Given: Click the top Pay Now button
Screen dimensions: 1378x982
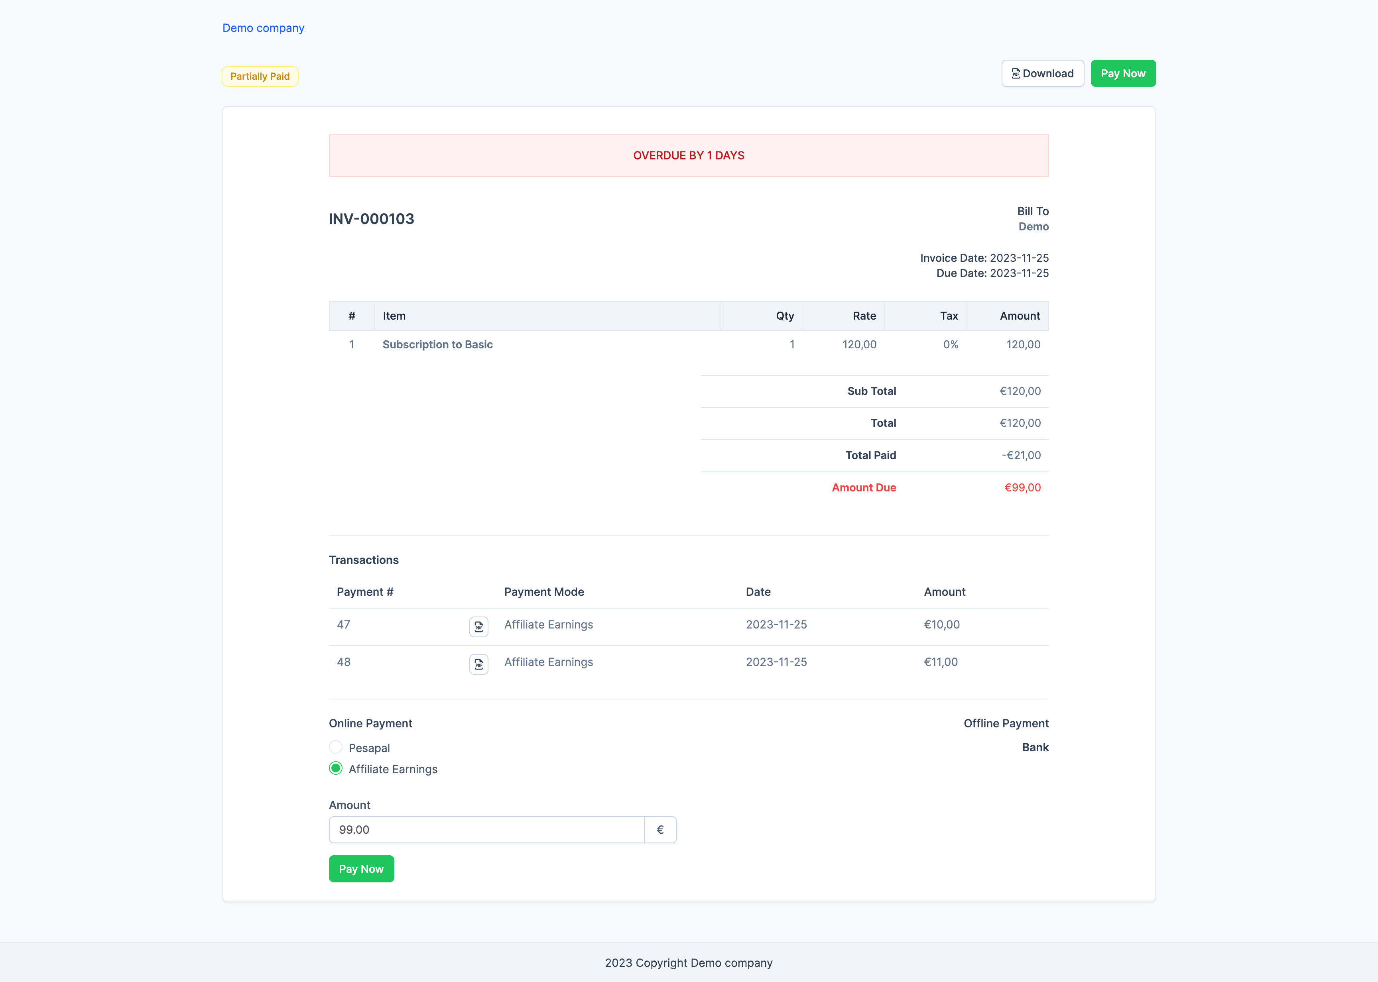Looking at the screenshot, I should (1123, 73).
